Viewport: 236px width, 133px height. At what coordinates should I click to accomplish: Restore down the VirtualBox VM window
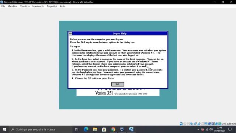223,2
